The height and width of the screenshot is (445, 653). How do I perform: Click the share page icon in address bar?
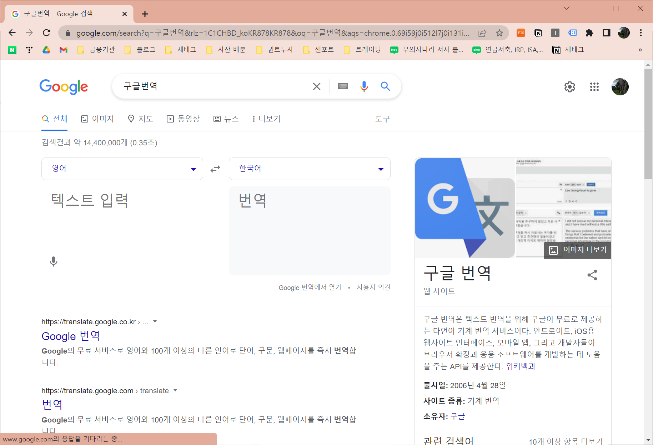tap(482, 33)
